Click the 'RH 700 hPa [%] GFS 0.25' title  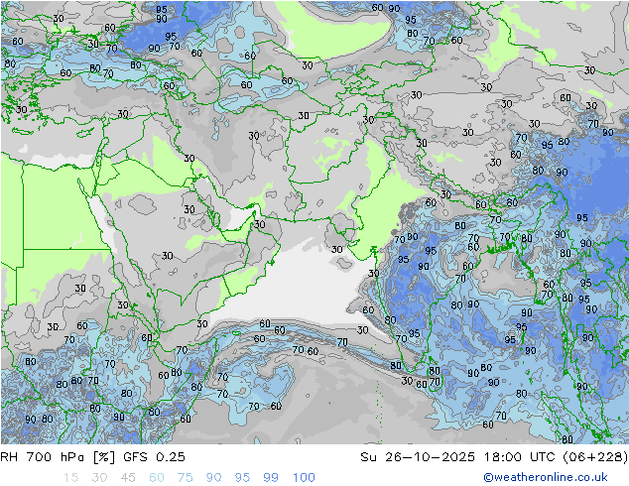[92, 456]
